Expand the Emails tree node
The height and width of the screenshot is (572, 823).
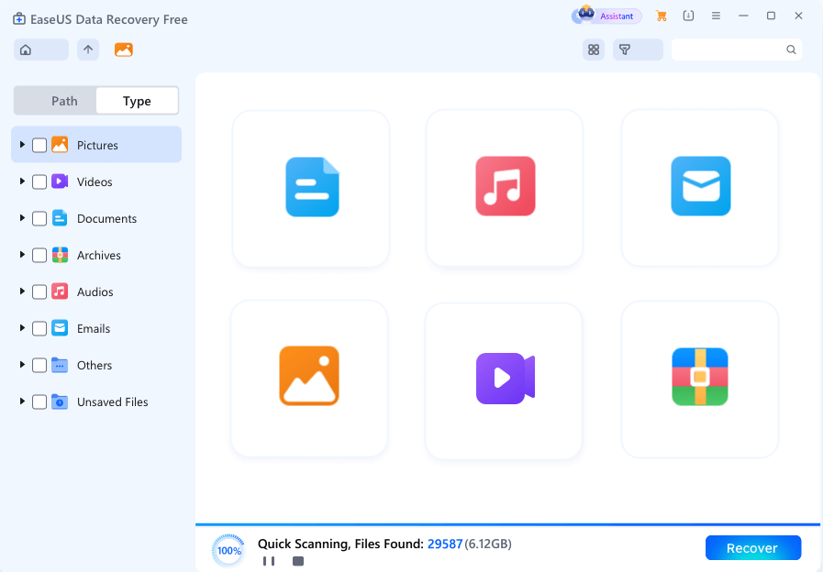pos(22,327)
